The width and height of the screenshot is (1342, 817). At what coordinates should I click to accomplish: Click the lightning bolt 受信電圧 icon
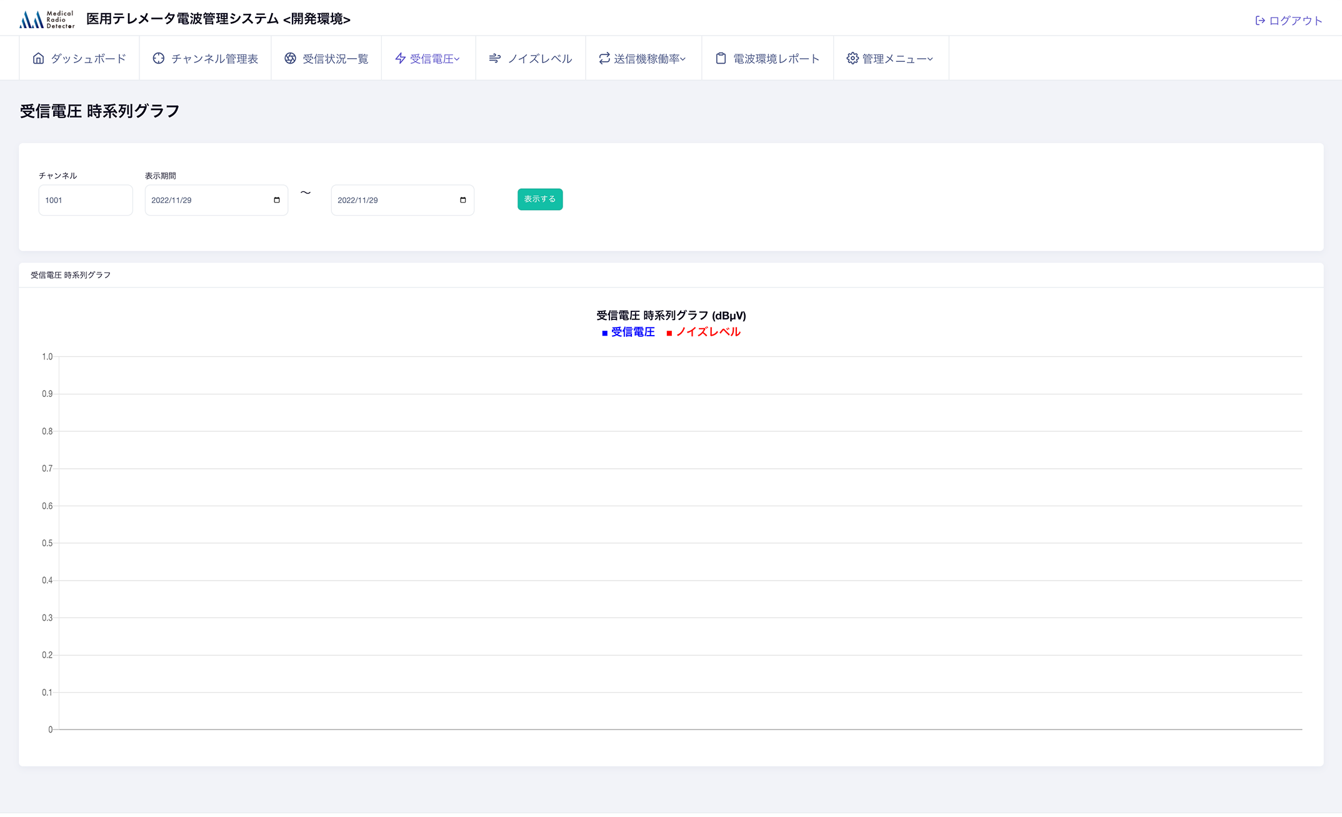click(401, 58)
